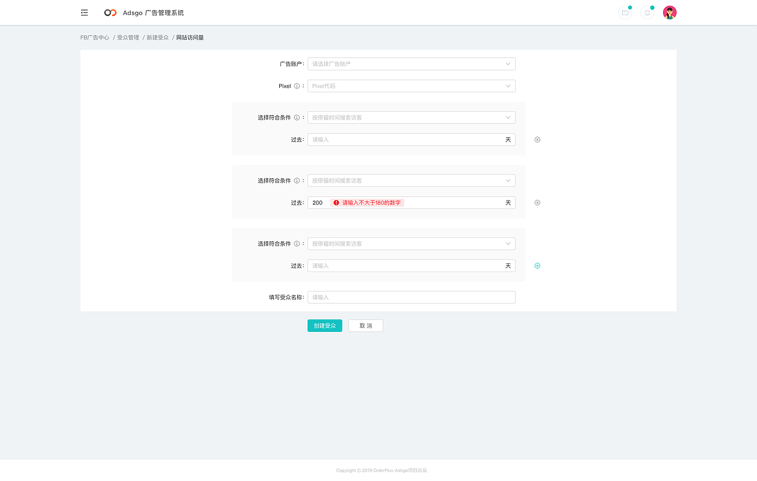Focus the 填写受众名称 input field
The height and width of the screenshot is (481, 757).
point(412,297)
